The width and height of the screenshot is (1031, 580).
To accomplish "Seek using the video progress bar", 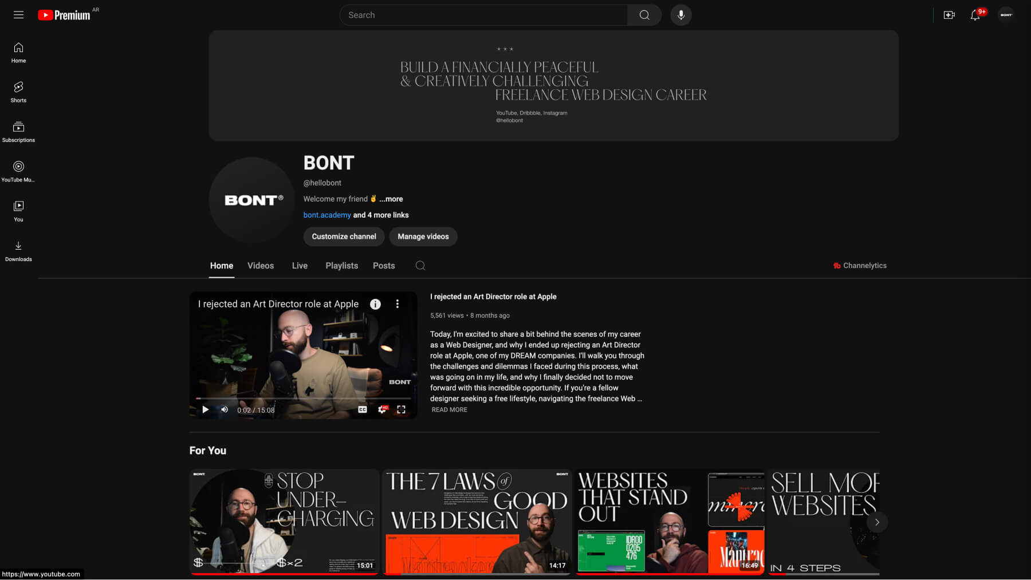I will click(303, 399).
